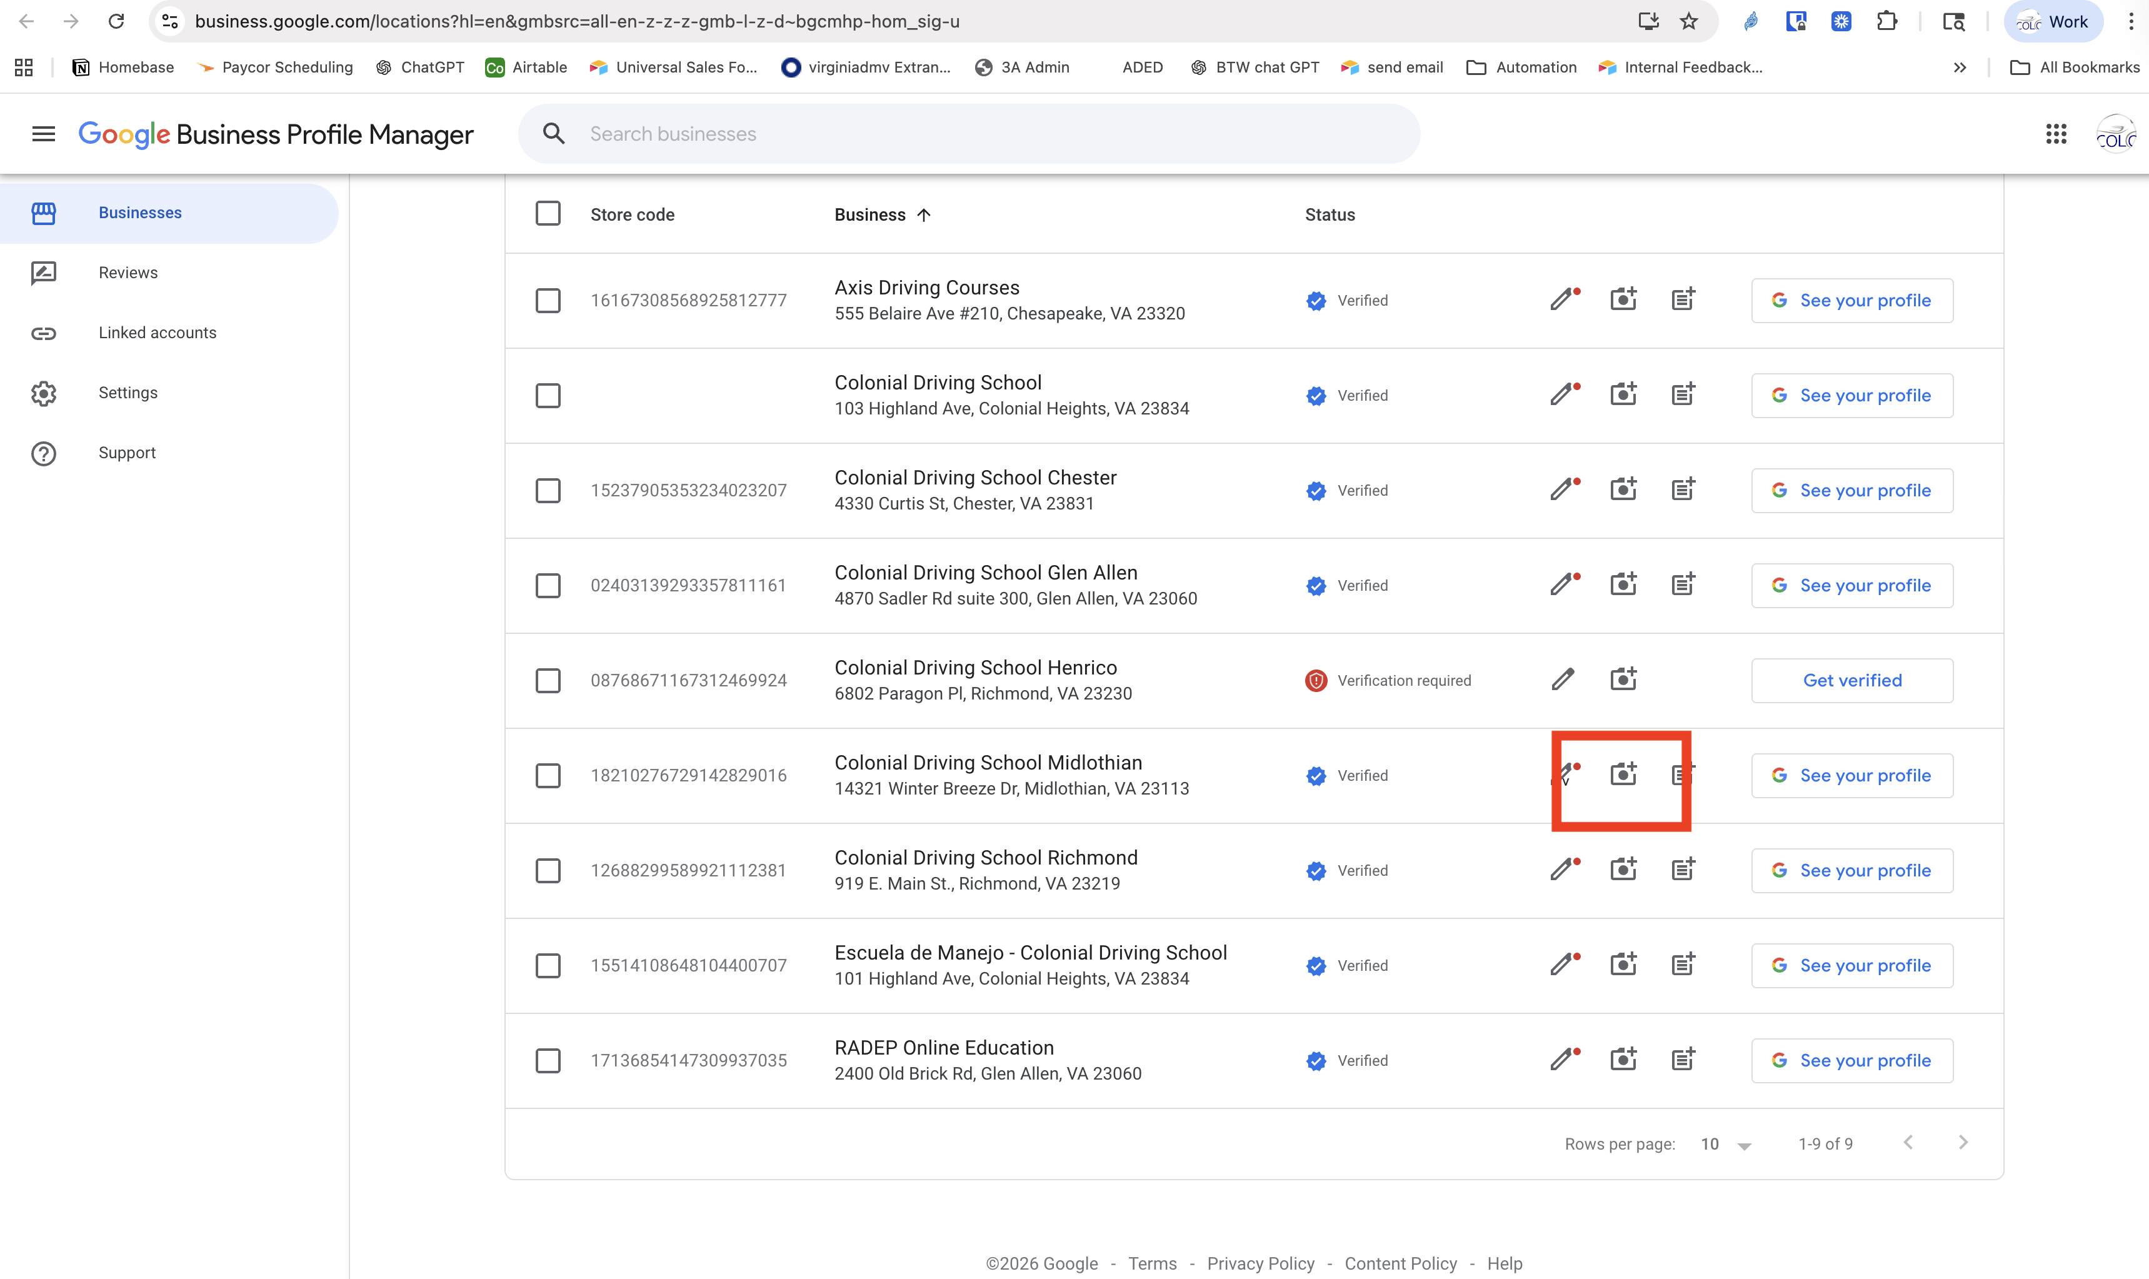Screen dimensions: 2149x1279
Task: Select Colonial Driving School Midlothian checkbox
Action: (548, 776)
